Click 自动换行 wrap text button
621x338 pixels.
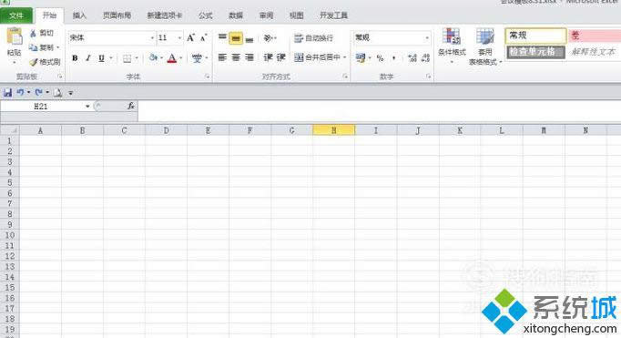(313, 38)
